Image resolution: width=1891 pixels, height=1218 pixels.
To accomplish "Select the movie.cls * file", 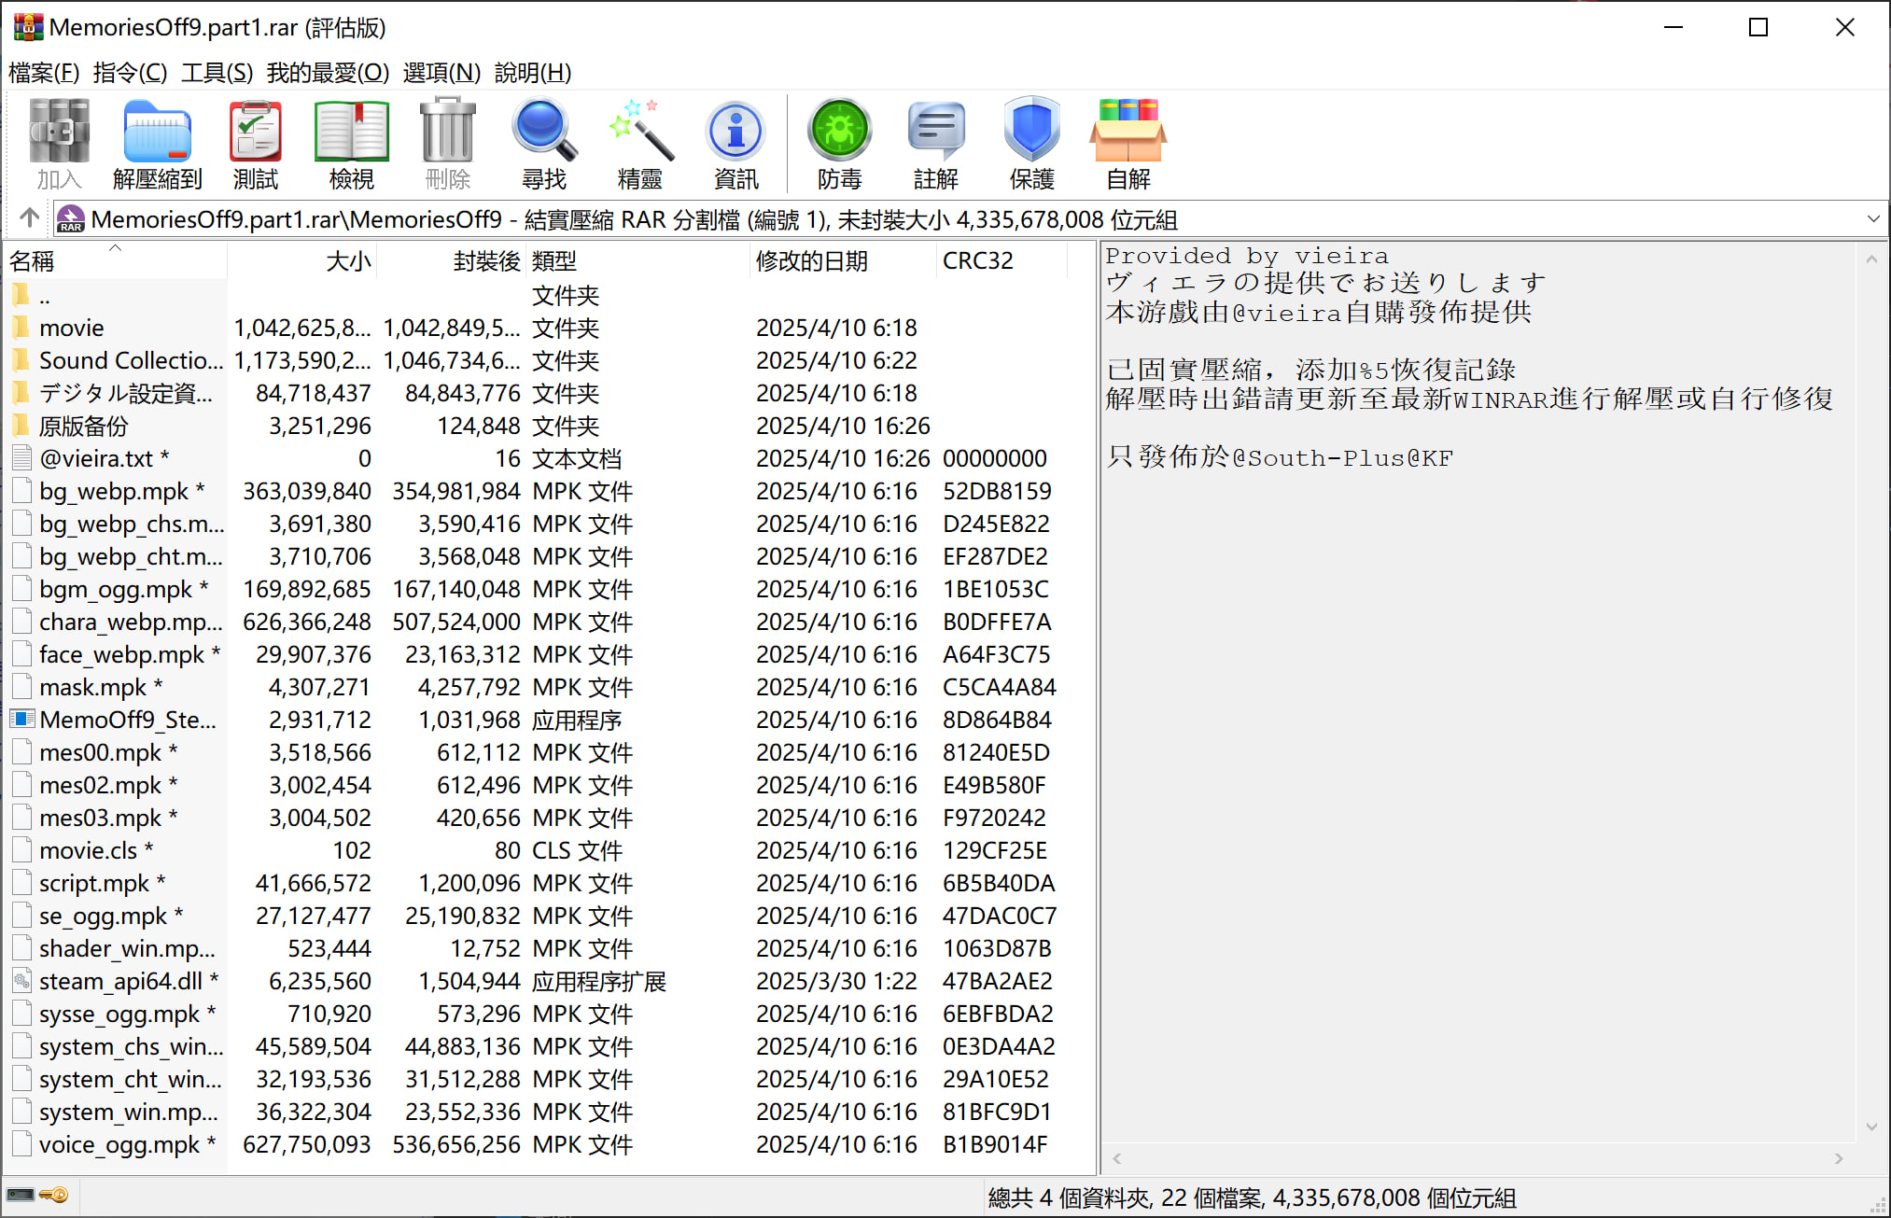I will [96, 850].
